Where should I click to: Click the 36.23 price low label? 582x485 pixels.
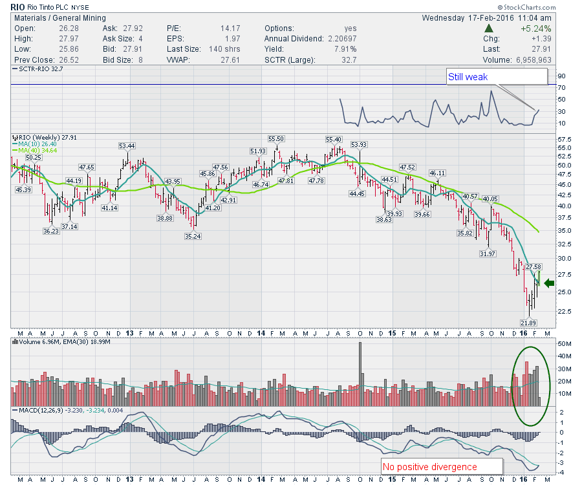[x=51, y=231]
